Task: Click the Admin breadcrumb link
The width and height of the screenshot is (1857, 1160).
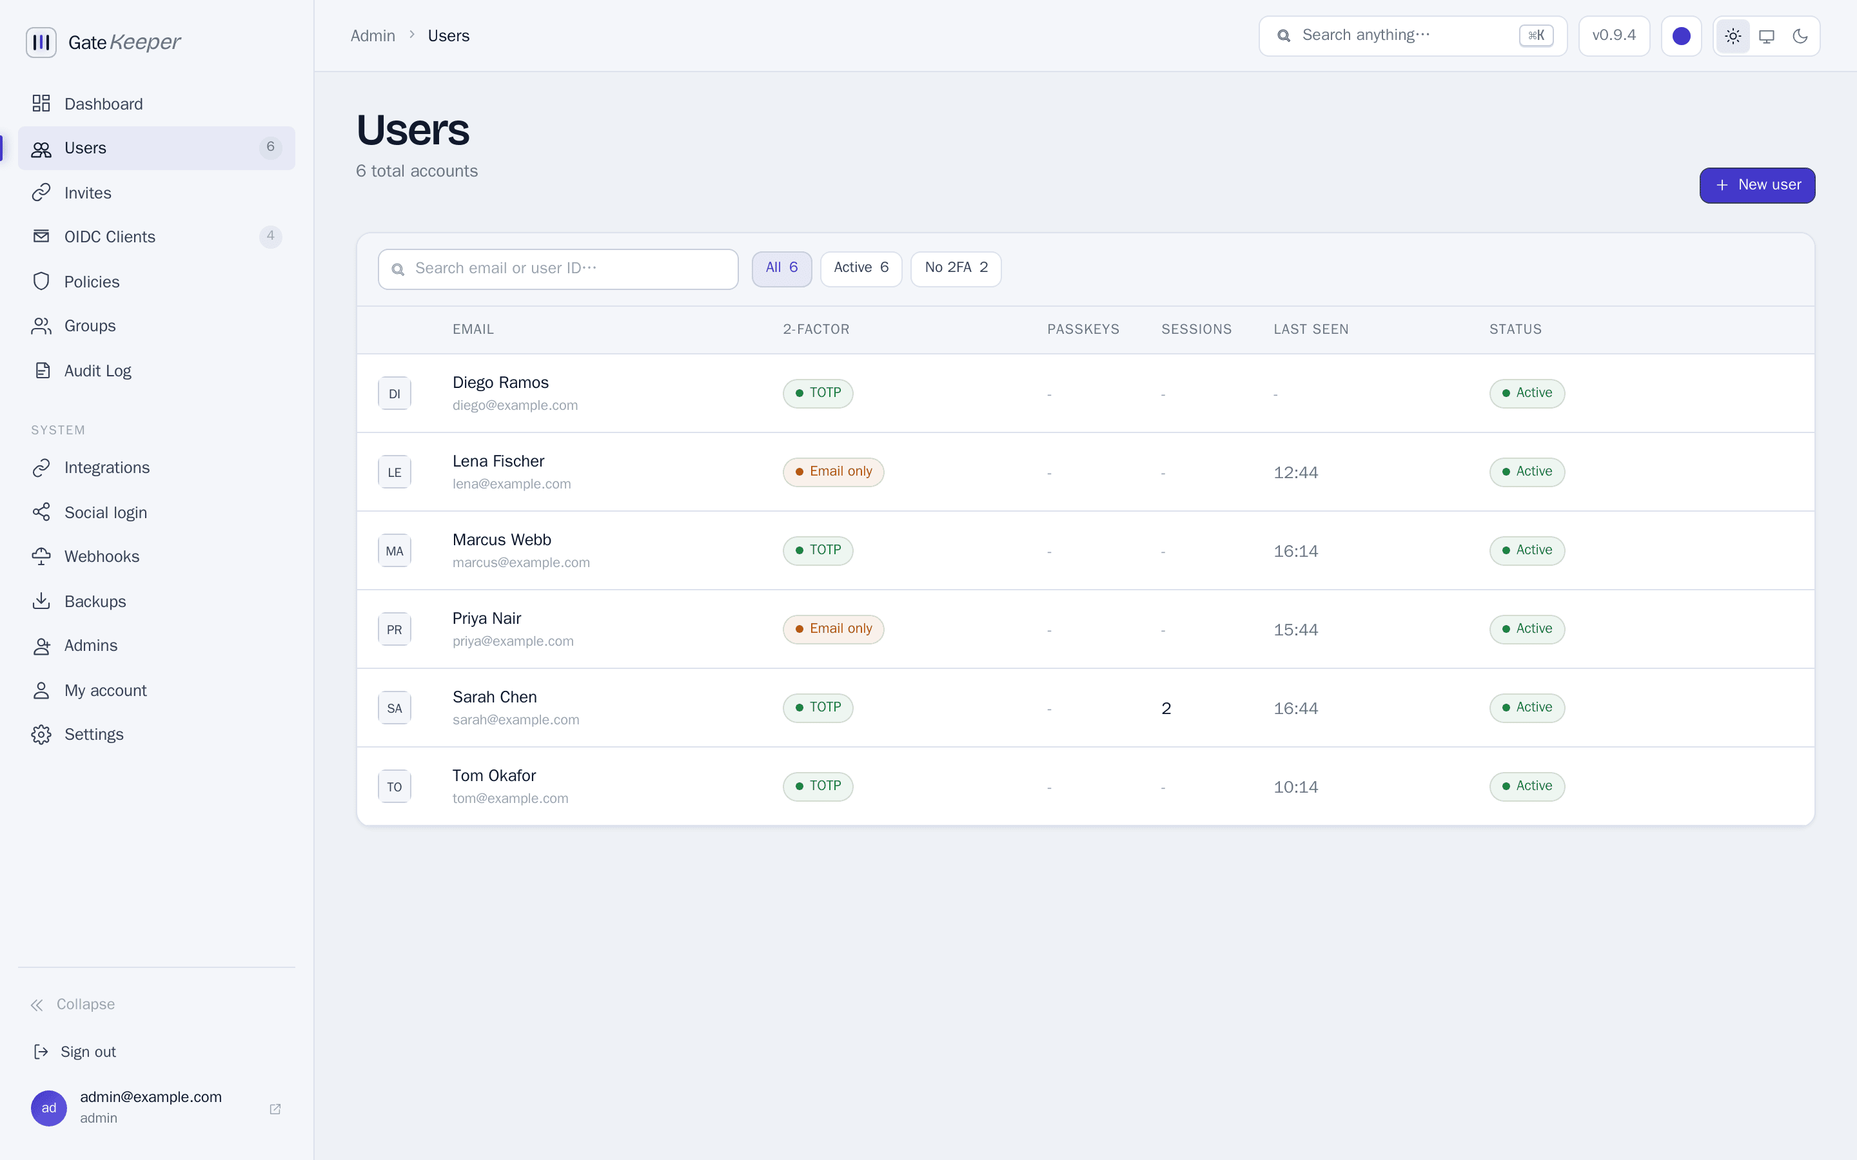Action: (373, 36)
